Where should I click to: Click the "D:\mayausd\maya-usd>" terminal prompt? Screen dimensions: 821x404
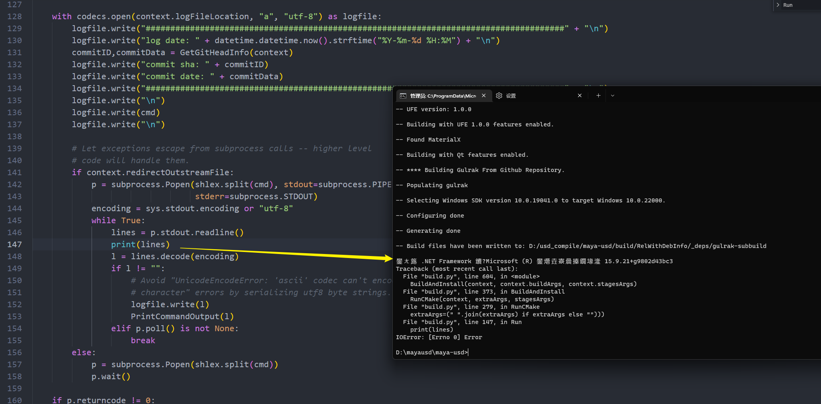(432, 352)
